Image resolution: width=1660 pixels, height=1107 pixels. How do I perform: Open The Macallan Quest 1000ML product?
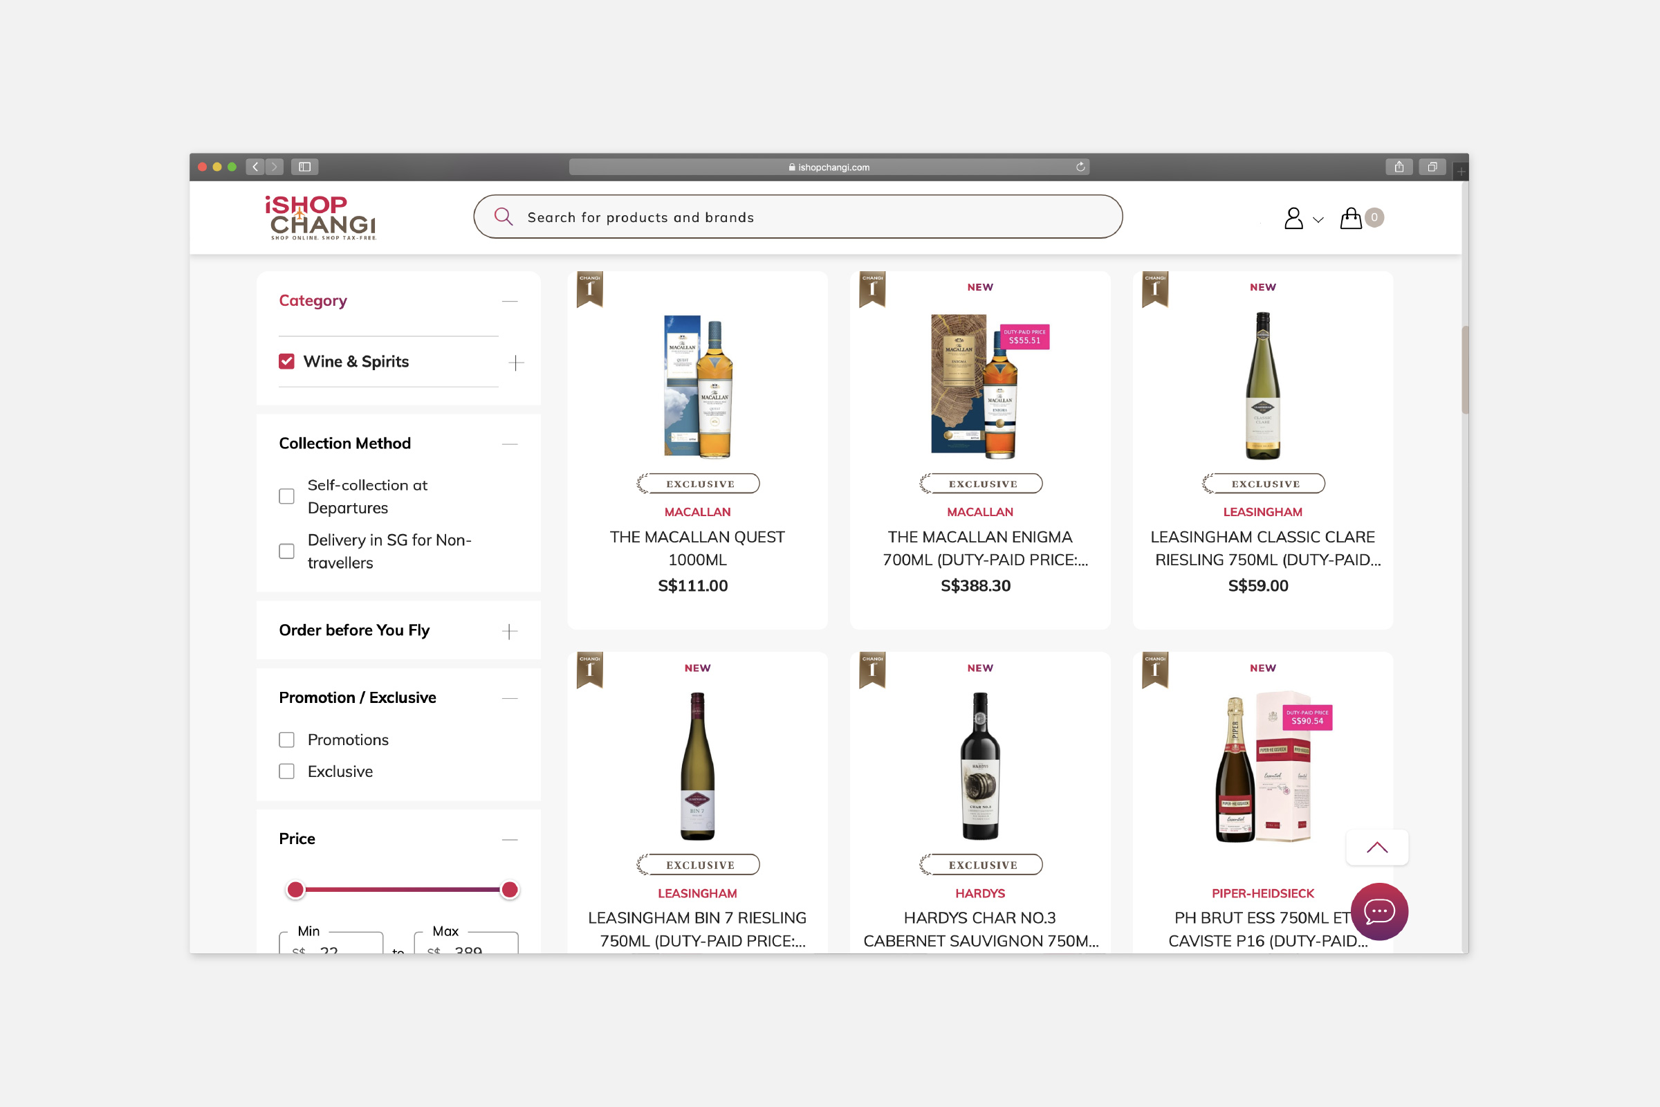pos(697,549)
